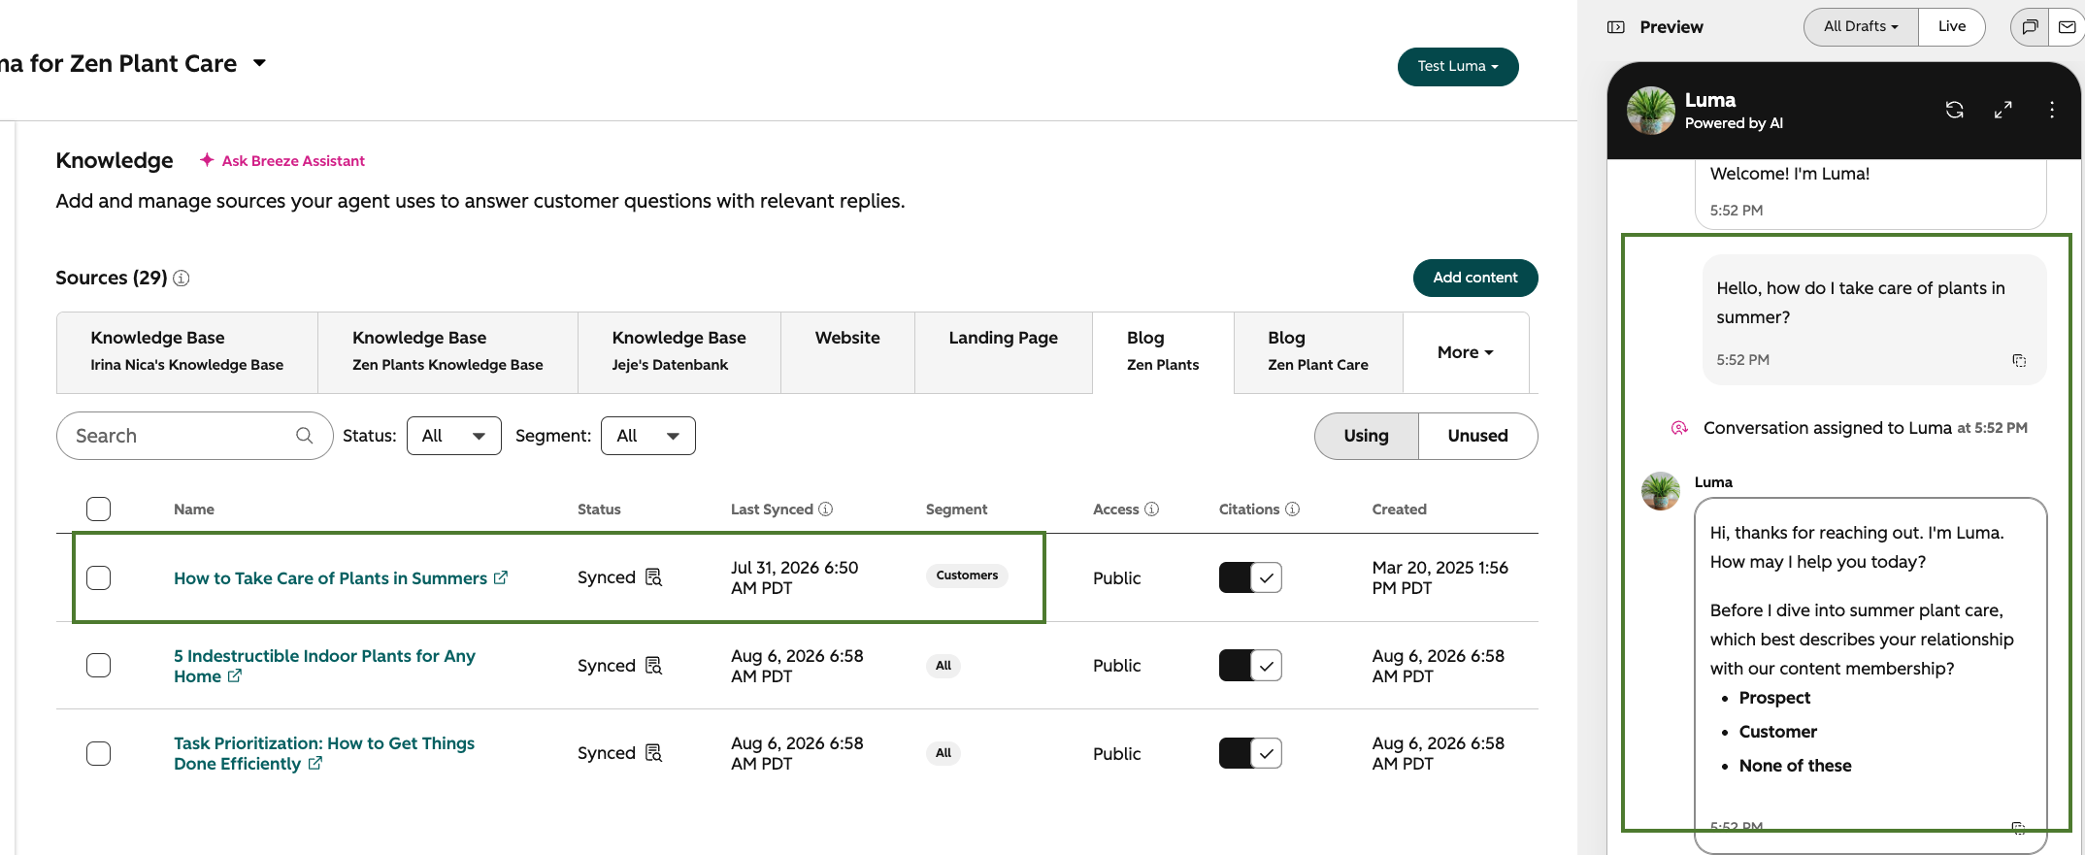This screenshot has width=2085, height=855.
Task: Click the info icon next to Sources (29)
Action: click(182, 279)
